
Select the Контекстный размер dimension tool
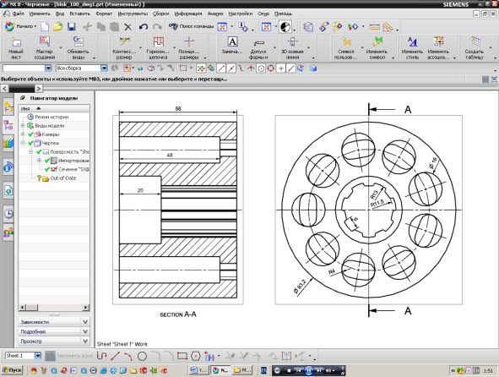(124, 48)
